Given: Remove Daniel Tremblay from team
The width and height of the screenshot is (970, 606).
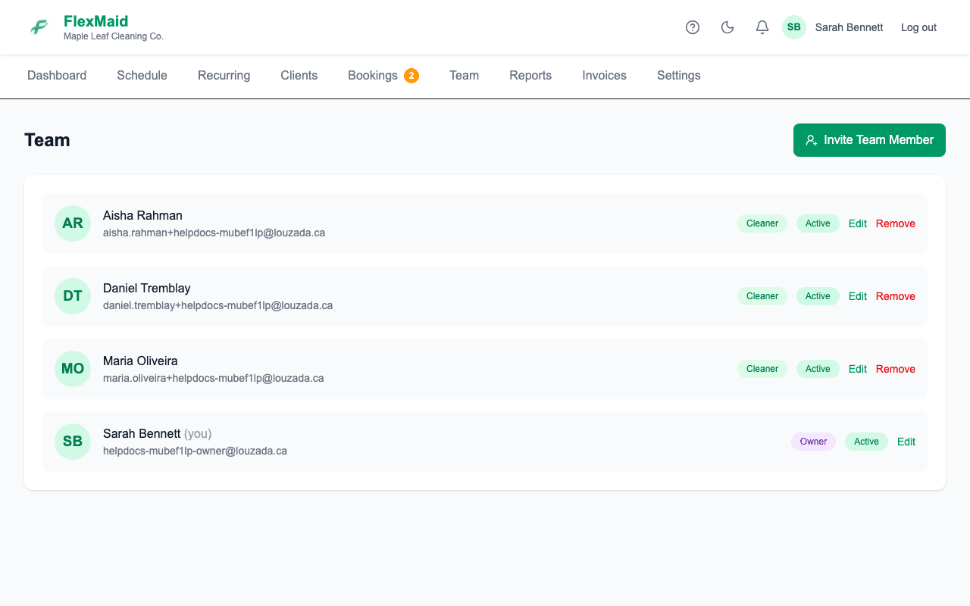Looking at the screenshot, I should [896, 296].
